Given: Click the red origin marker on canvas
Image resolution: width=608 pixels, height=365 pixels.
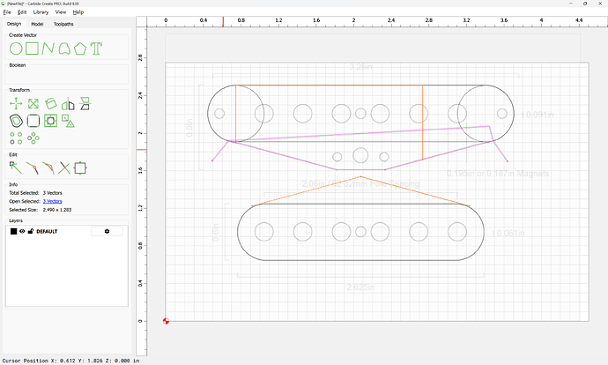Looking at the screenshot, I should pyautogui.click(x=166, y=321).
